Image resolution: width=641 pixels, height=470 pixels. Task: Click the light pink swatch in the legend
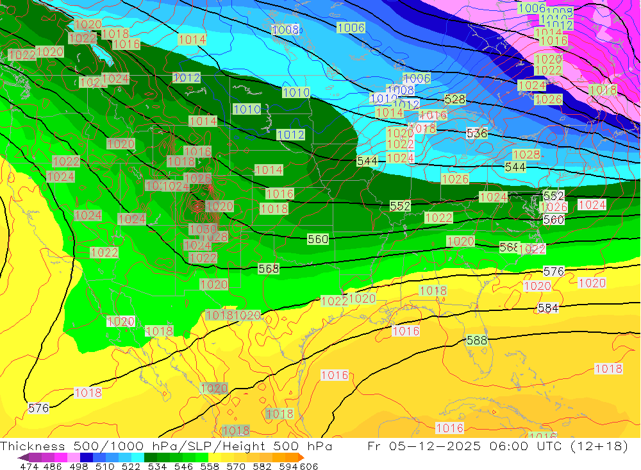point(74,457)
